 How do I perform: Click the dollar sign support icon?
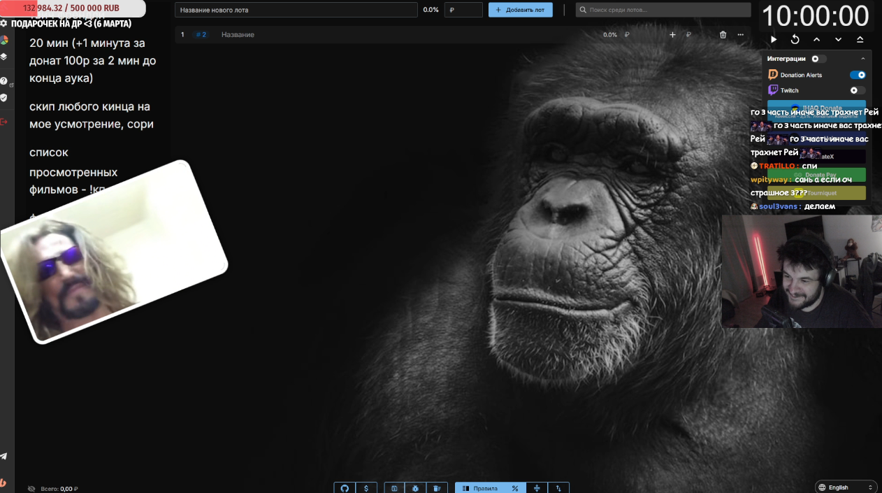(366, 488)
